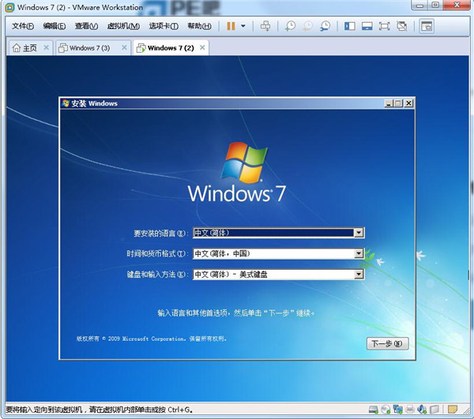The image size is (474, 419).
Task: Toggle the thumbnail bar view icon
Action: click(367, 26)
